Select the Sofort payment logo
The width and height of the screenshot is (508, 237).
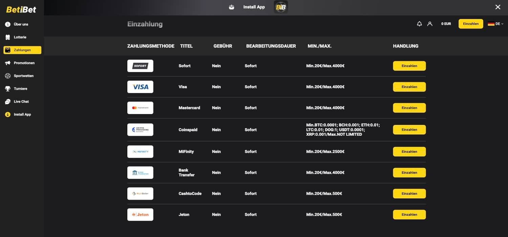140,66
